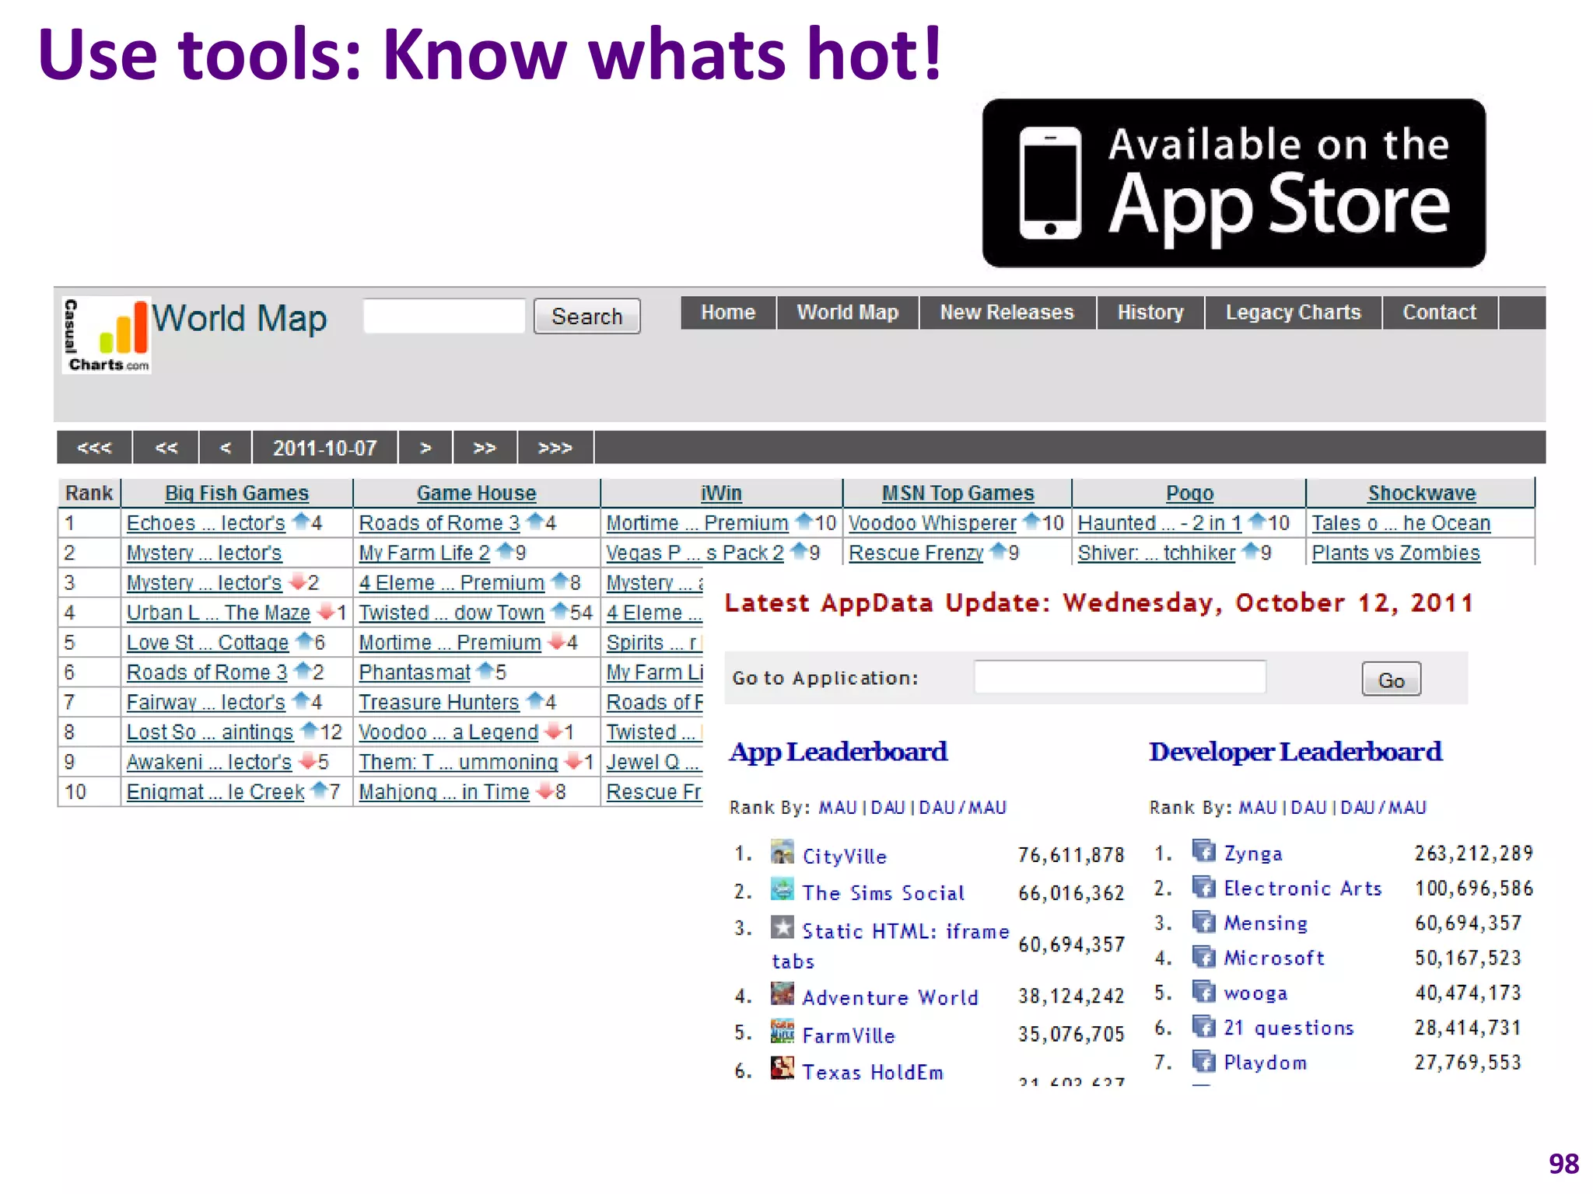
Task: Open the Big Fish Games column header link
Action: (237, 493)
